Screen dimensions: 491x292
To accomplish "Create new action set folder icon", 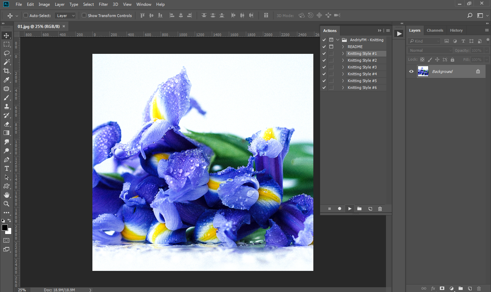I will point(359,209).
